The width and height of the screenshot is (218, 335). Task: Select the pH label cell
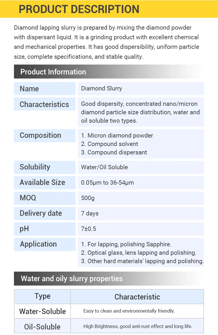44,229
